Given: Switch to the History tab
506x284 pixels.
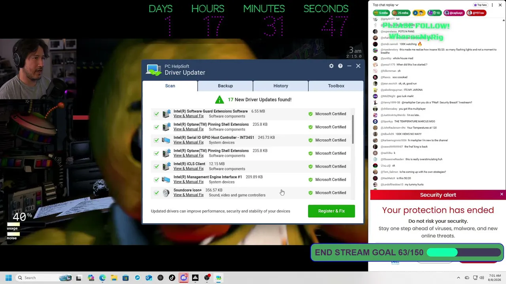Looking at the screenshot, I should (x=281, y=86).
